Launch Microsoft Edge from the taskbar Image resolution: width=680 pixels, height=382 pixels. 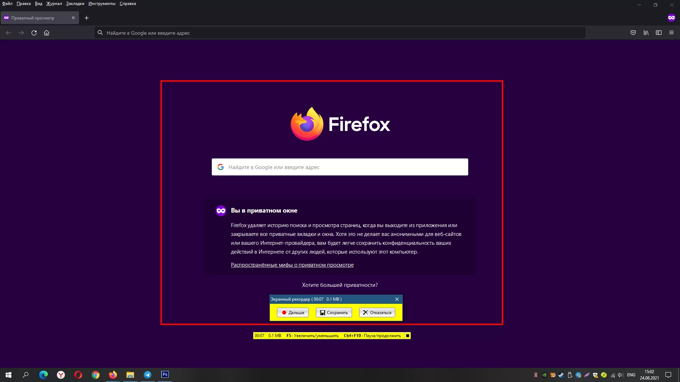pyautogui.click(x=44, y=375)
